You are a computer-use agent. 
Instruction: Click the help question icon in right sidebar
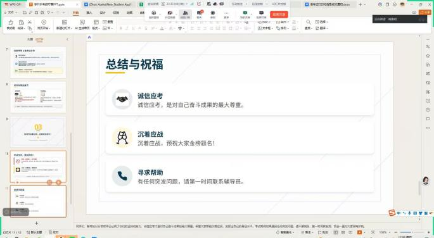428,110
